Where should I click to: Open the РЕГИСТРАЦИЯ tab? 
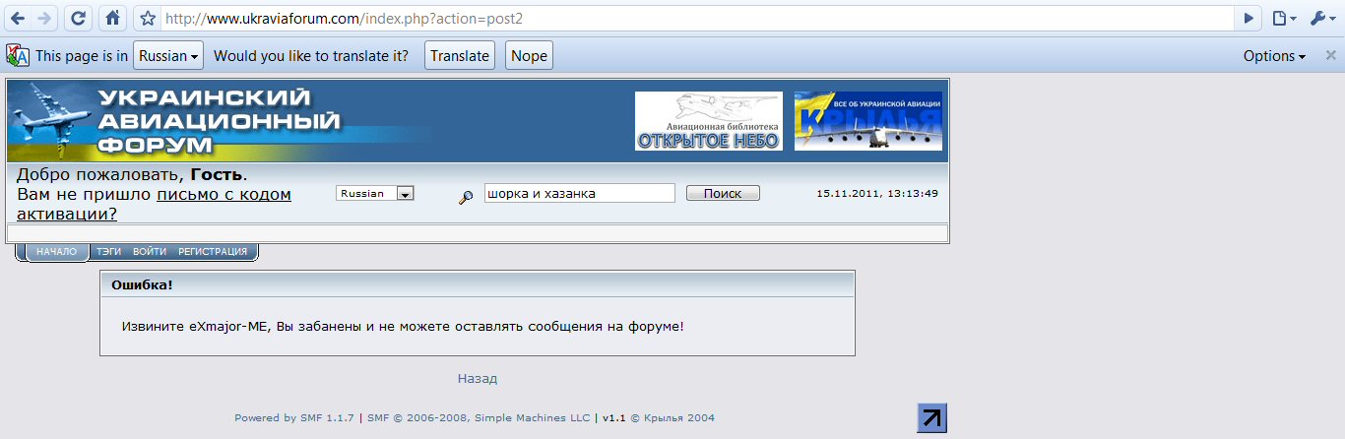[x=213, y=252]
